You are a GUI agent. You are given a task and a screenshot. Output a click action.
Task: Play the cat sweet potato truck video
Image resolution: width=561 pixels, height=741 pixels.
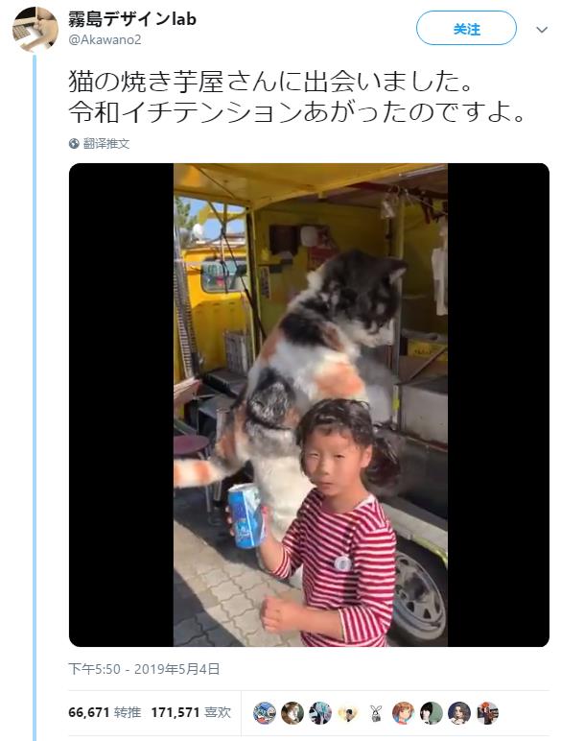pos(310,405)
